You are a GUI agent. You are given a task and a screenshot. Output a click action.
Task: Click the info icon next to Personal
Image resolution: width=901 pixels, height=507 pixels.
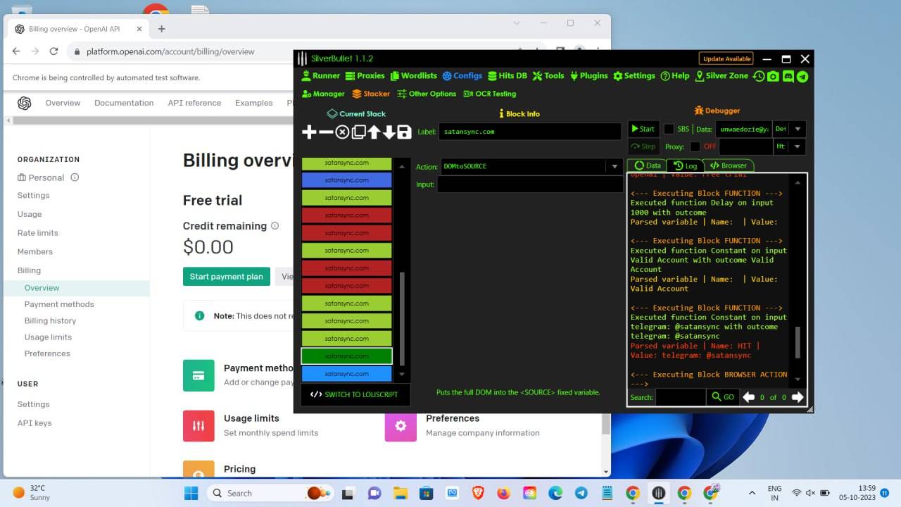click(75, 177)
